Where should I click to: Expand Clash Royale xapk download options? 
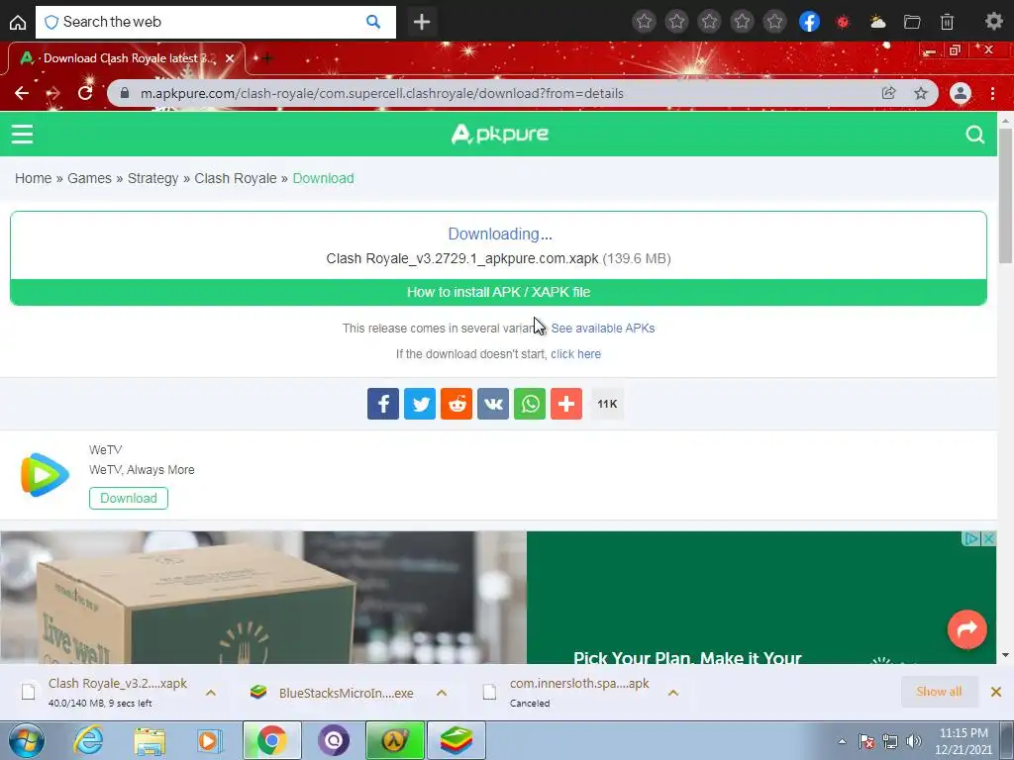tap(211, 693)
